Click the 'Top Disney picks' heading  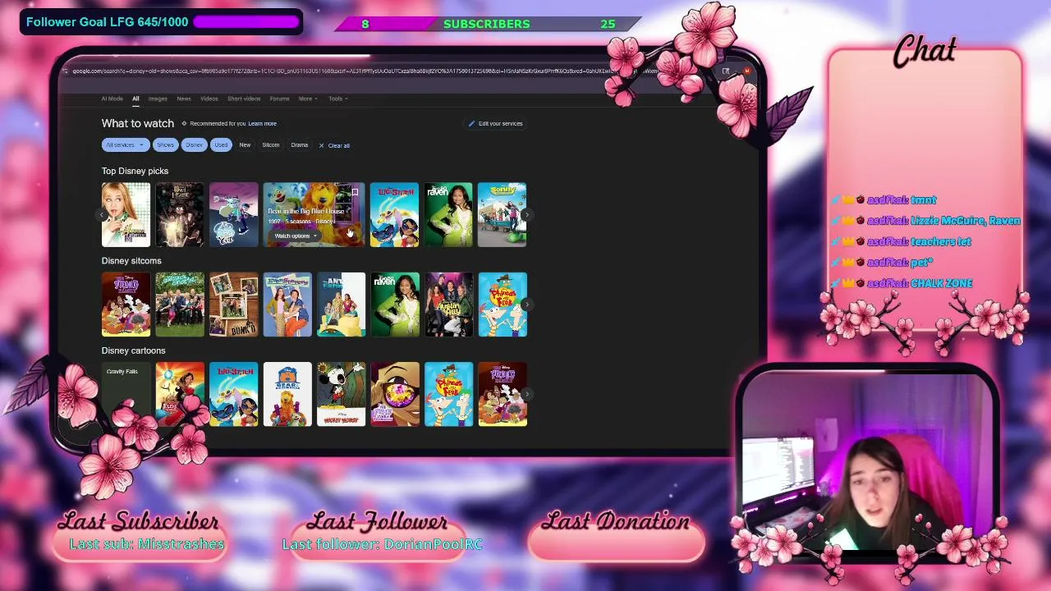click(135, 171)
